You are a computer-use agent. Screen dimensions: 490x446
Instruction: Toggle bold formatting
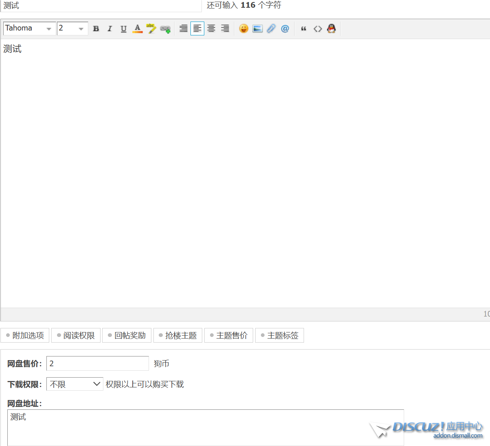96,28
